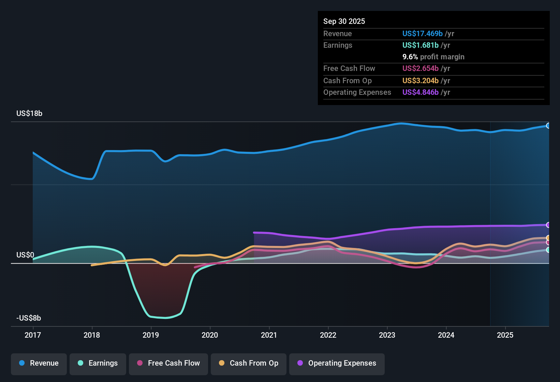The height and width of the screenshot is (382, 560).
Task: Select the 2023 label on the time axis
Action: 387,335
